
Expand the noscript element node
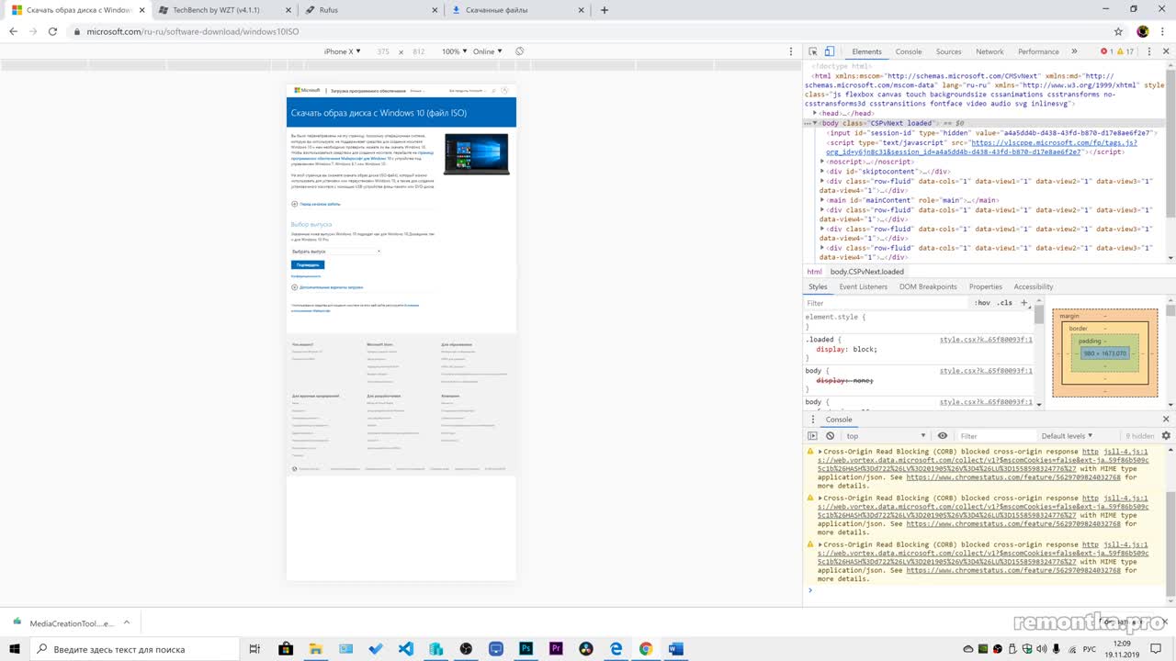(x=823, y=162)
